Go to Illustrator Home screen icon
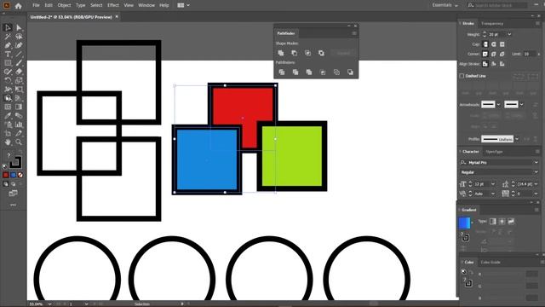Screen dimensions: 545x307 (x=19, y=6)
